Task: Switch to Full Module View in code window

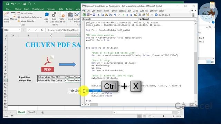Action: tap(86, 104)
